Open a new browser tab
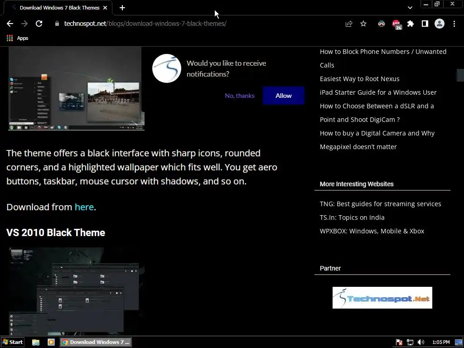The width and height of the screenshot is (464, 348). [x=122, y=8]
